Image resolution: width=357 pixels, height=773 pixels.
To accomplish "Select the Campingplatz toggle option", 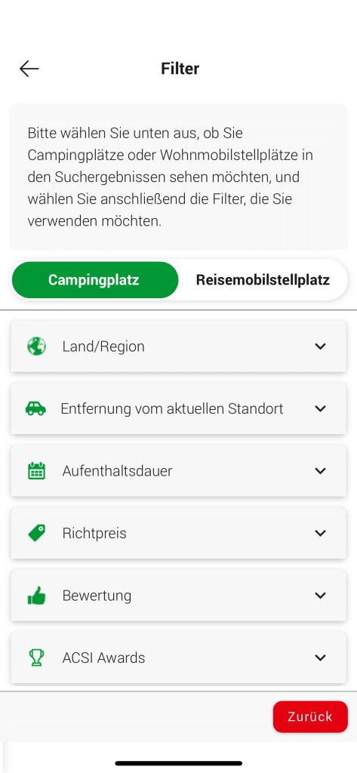I will pyautogui.click(x=94, y=280).
